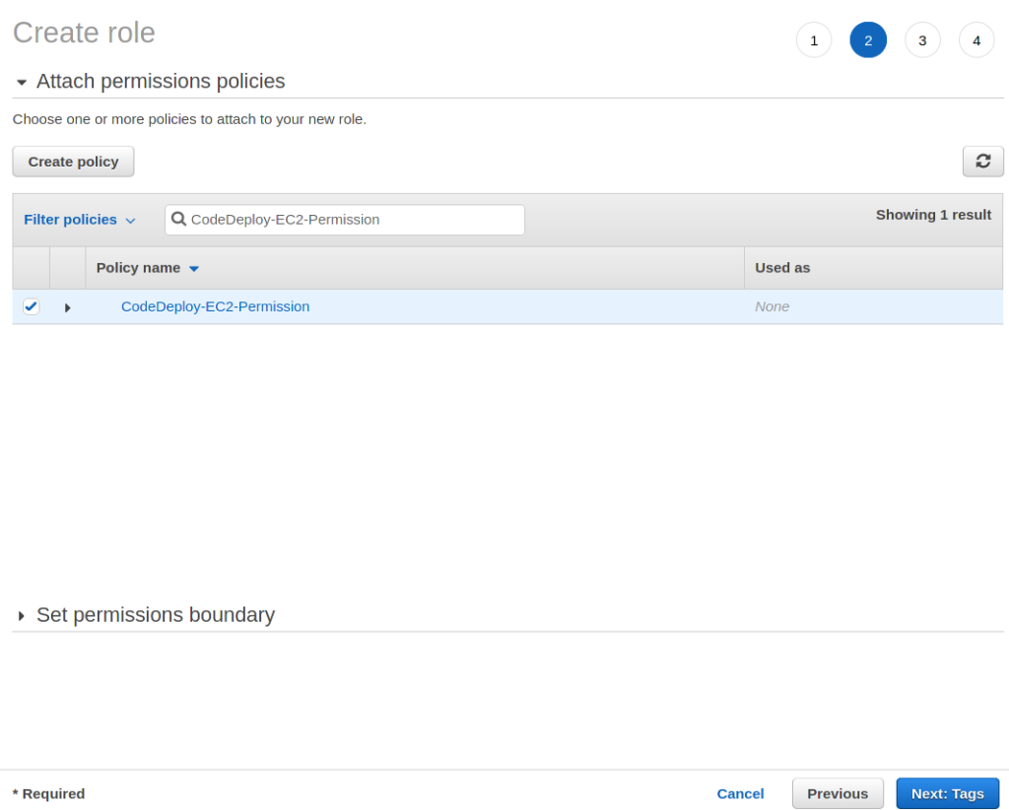Viewport: 1009px width, 810px height.
Task: Click the Create policy button
Action: click(73, 161)
